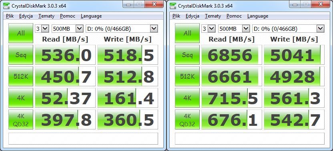Click 4K QD32 read value 397.8
The width and height of the screenshot is (333, 151).
pyautogui.click(x=65, y=119)
